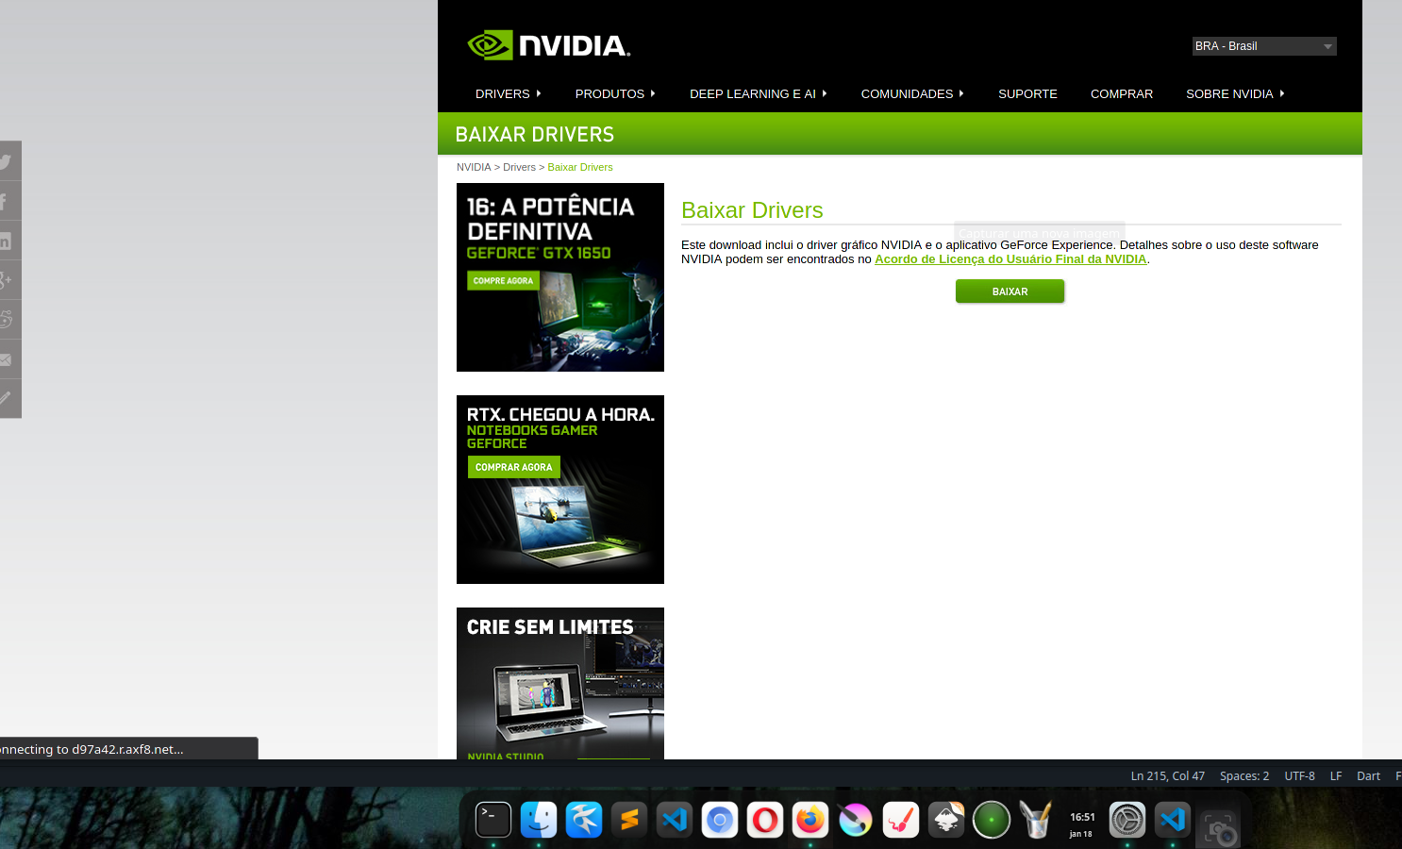Expand the PRODUTOS menu

coord(615,93)
